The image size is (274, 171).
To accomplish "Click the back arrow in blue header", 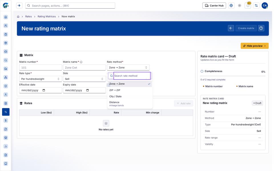I will coord(231,28).
